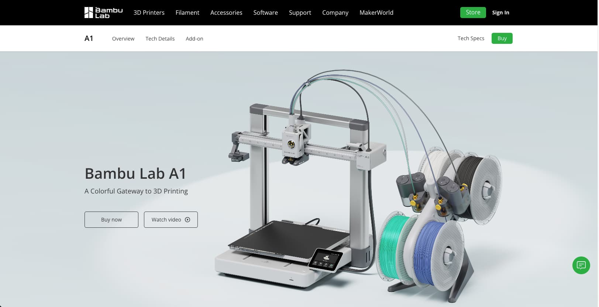This screenshot has width=599, height=307.
Task: Switch to the Overview tab
Action: pyautogui.click(x=123, y=39)
